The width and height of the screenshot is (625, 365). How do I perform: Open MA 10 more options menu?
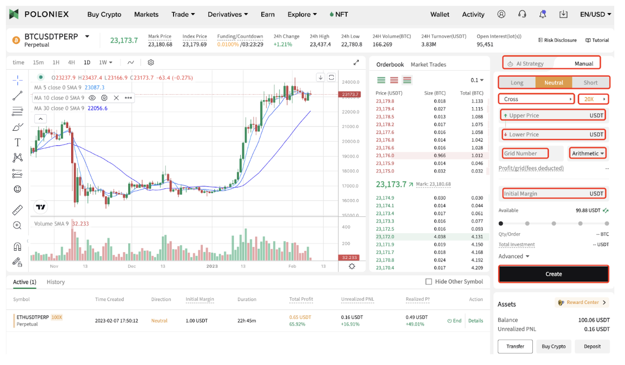tap(128, 98)
